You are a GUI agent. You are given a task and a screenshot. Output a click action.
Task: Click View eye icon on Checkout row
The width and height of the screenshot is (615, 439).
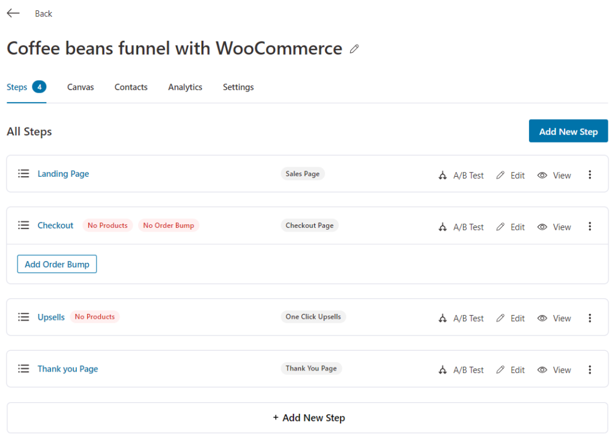pos(542,227)
